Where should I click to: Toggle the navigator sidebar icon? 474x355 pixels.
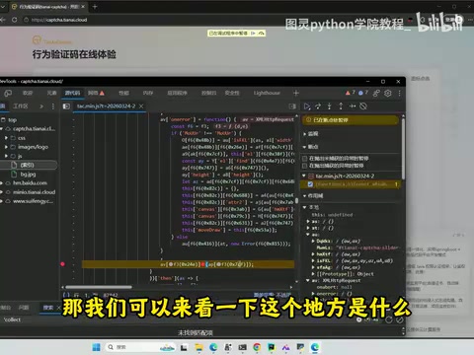click(x=66, y=106)
